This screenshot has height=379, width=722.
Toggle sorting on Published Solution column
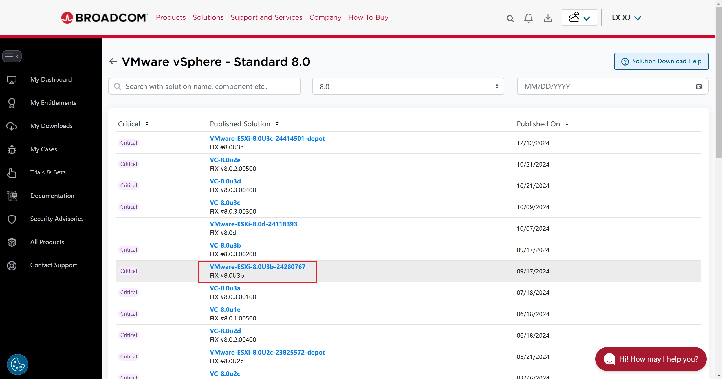coord(277,124)
